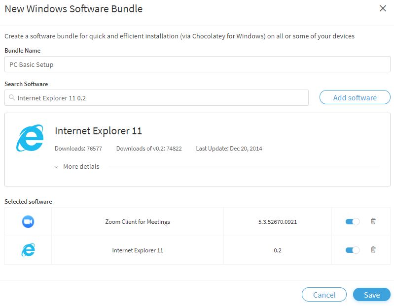The width and height of the screenshot is (394, 306).
Task: Click the Internet Explorer 11 result title
Action: click(98, 131)
